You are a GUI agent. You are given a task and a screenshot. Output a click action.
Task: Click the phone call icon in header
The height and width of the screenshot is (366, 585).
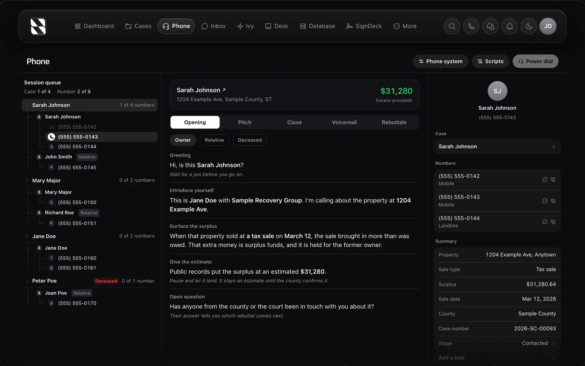point(471,26)
